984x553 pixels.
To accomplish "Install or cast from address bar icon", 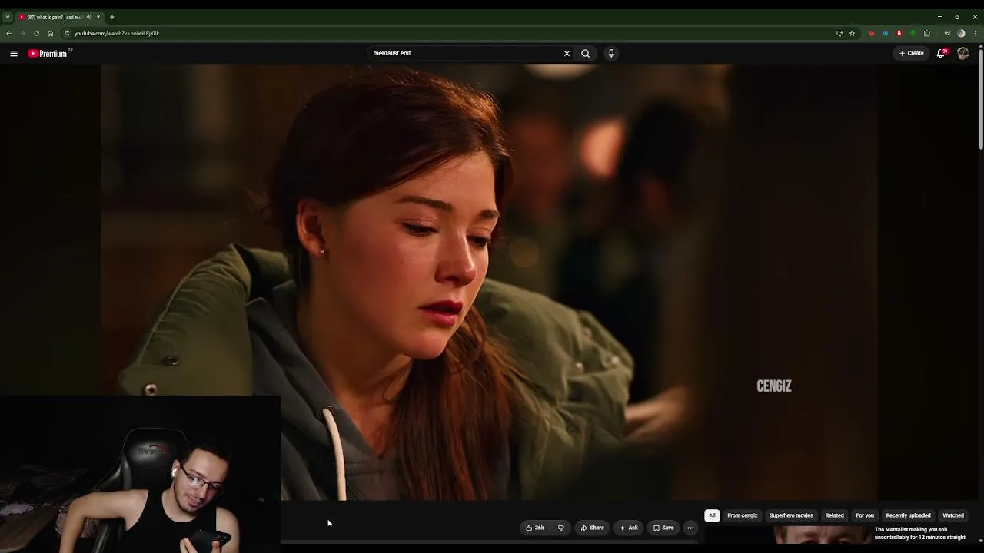I will (x=839, y=33).
